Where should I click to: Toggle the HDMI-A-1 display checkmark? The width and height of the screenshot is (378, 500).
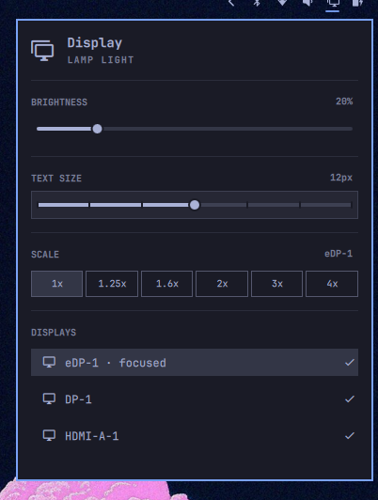[x=350, y=435]
